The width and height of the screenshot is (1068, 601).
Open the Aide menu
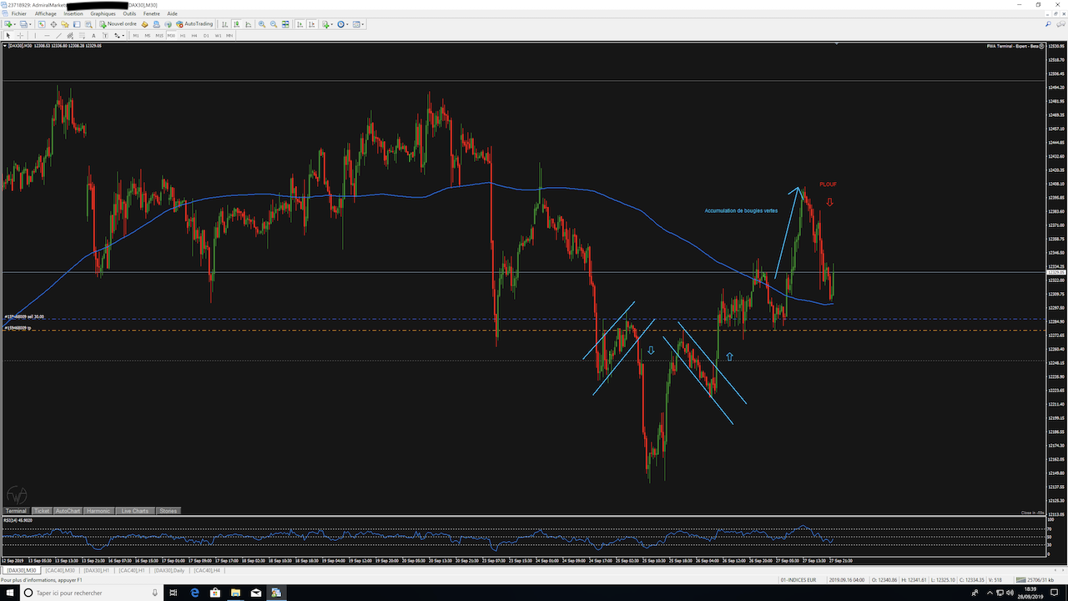coord(172,14)
